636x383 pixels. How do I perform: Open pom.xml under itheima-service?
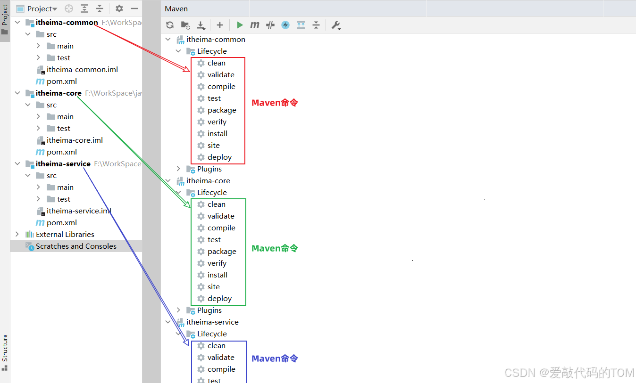56,222
